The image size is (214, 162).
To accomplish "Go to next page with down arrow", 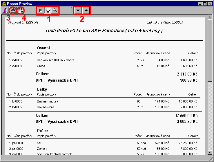I will point(78,11).
